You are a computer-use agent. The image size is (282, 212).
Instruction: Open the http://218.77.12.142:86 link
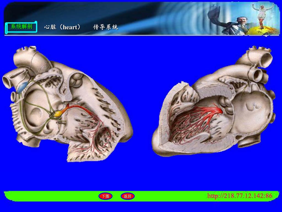pos(240,196)
